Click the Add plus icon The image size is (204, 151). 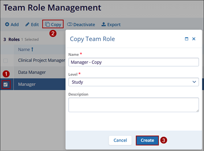pyautogui.click(x=7, y=24)
